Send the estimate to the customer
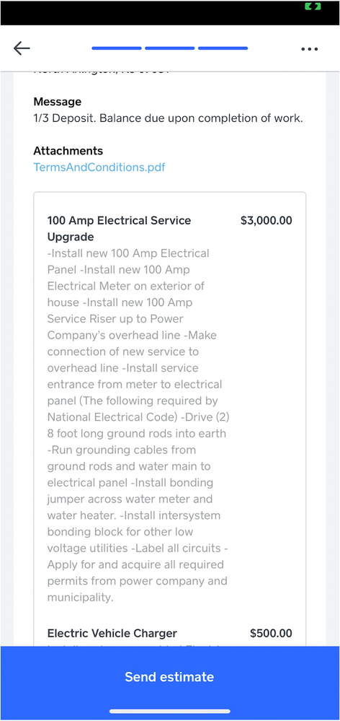Screen dimensions: 340x721 coord(170,677)
